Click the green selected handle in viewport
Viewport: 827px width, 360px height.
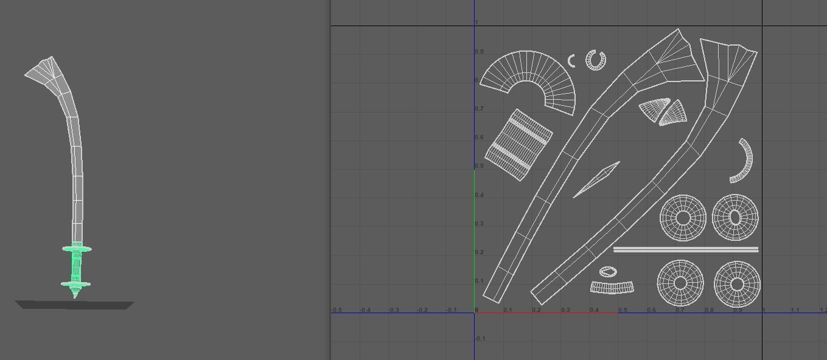click(x=76, y=268)
